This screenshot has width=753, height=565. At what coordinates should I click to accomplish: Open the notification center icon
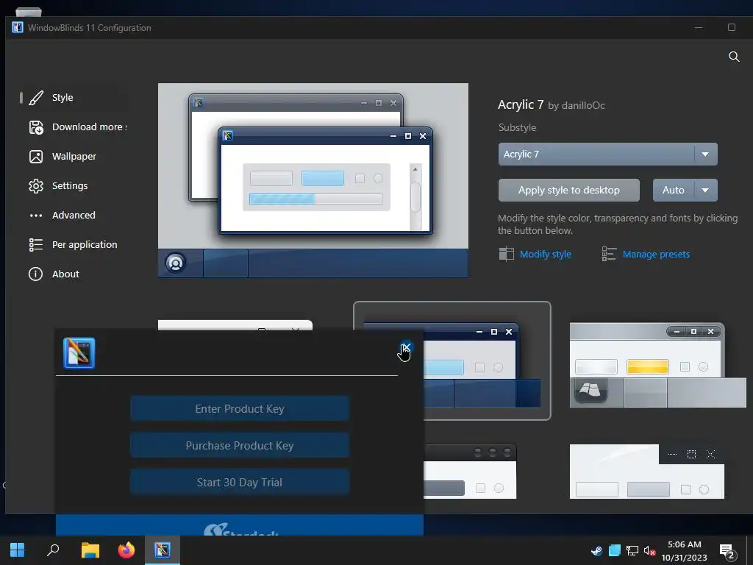pyautogui.click(x=727, y=551)
